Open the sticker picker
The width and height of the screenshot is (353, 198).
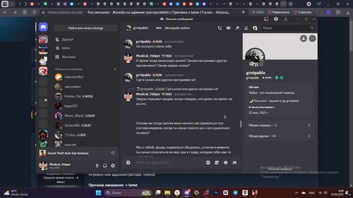pos(217,163)
